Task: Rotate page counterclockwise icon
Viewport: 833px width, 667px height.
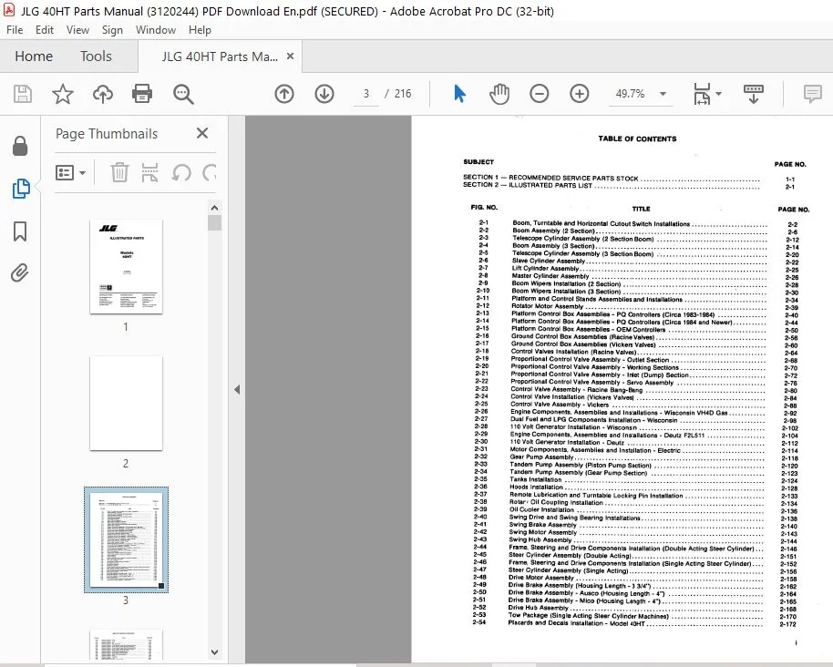Action: coord(181,172)
